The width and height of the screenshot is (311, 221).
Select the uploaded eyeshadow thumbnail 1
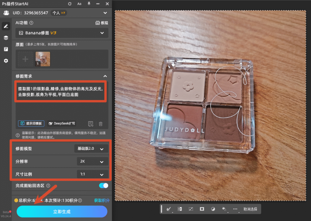43,59
